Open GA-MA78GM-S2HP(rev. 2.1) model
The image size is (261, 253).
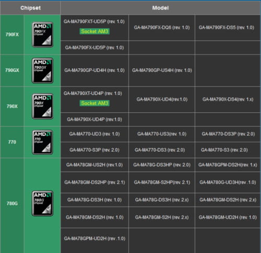point(162,182)
